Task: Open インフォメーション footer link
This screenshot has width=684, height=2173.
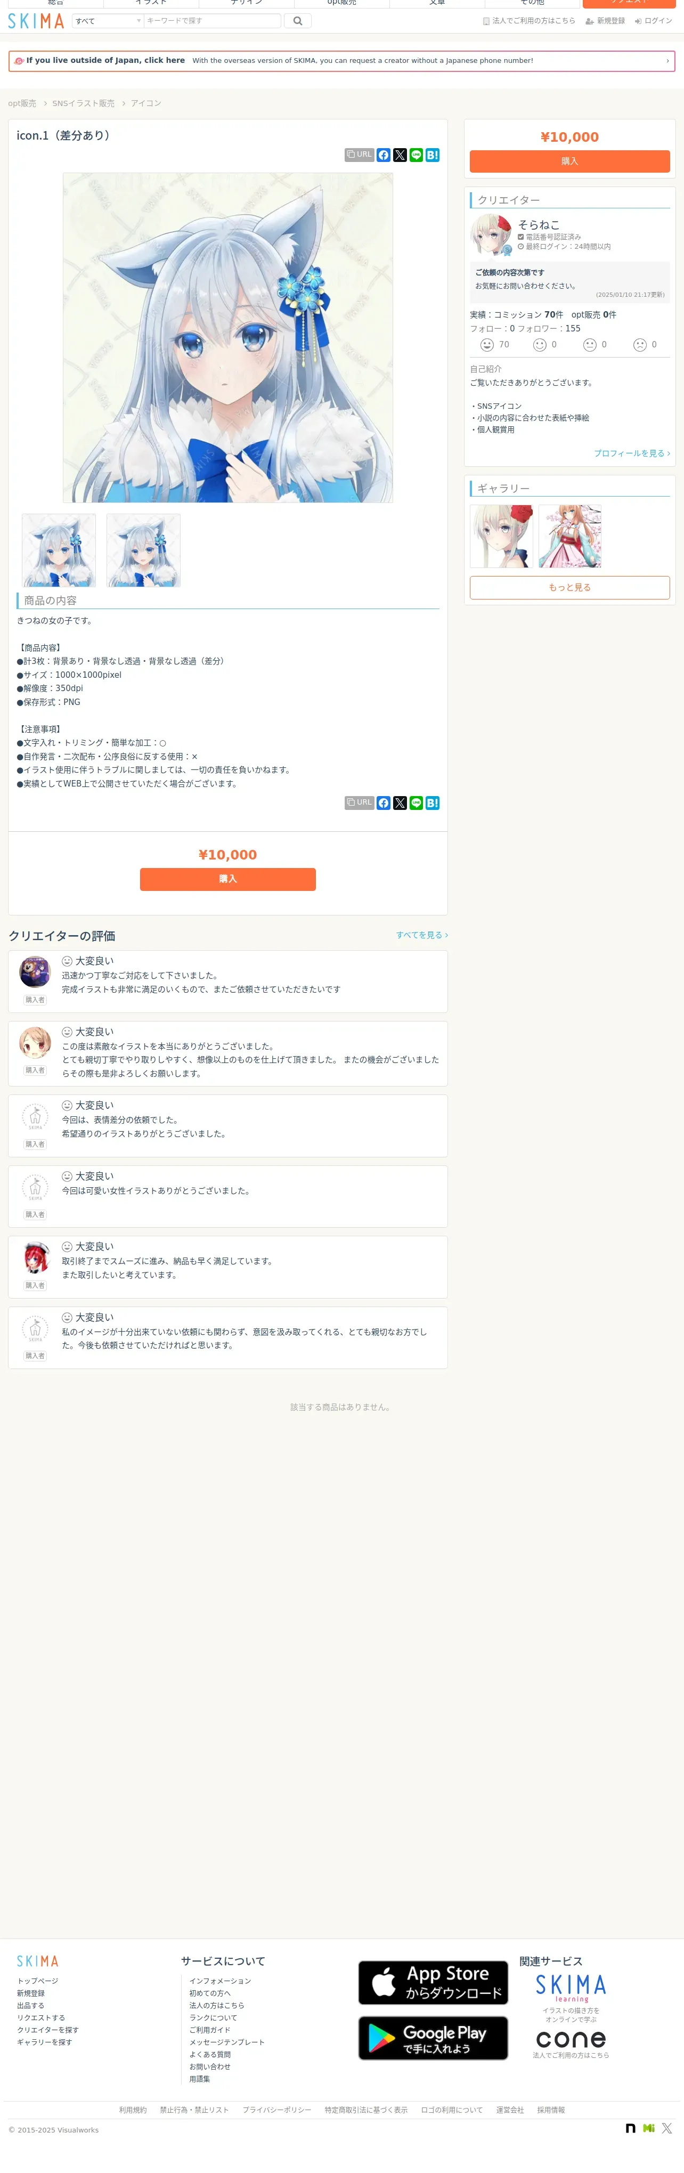Action: [x=220, y=1981]
